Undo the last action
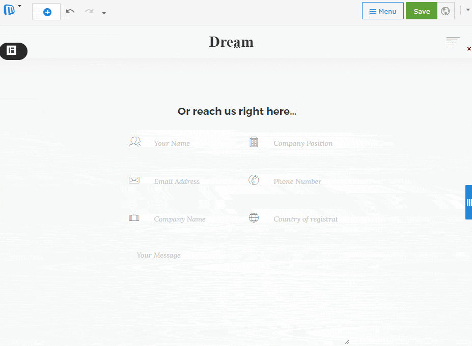 point(70,11)
